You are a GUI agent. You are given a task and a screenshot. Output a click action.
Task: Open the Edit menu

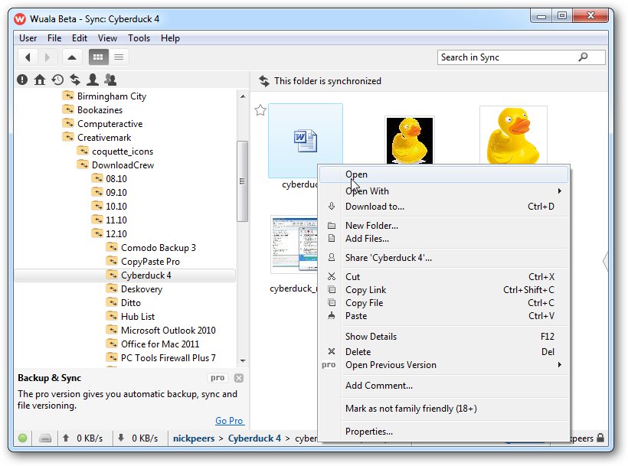[x=80, y=38]
